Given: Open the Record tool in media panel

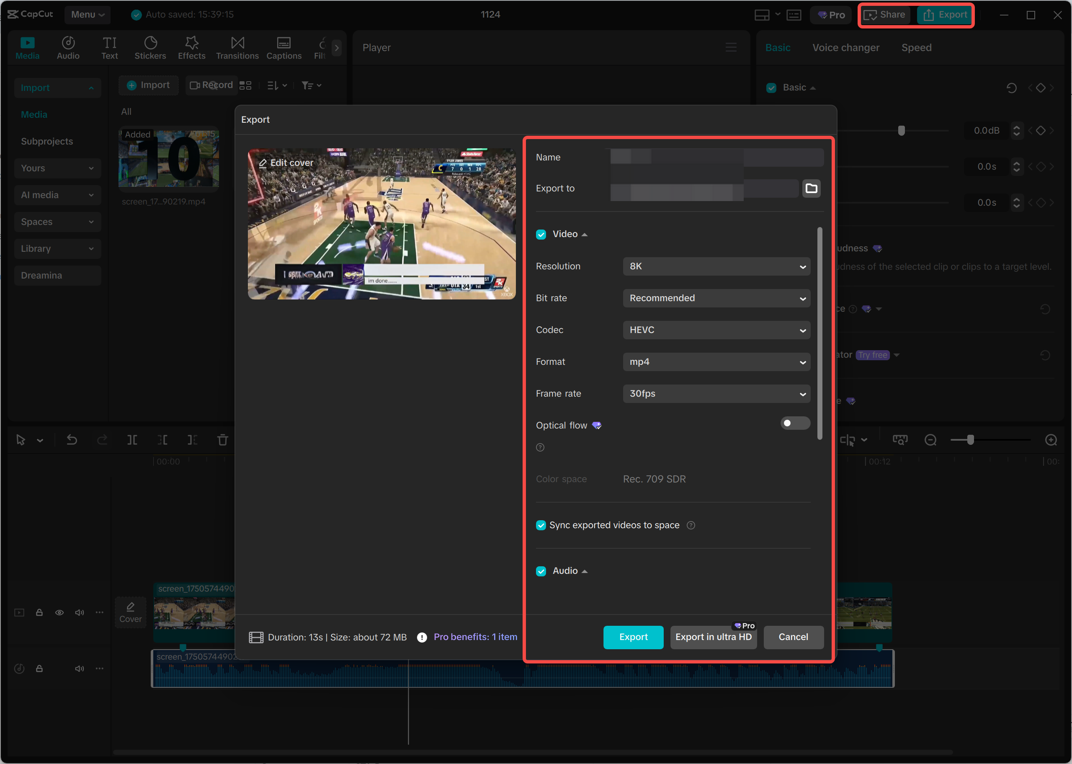Looking at the screenshot, I should pyautogui.click(x=211, y=85).
